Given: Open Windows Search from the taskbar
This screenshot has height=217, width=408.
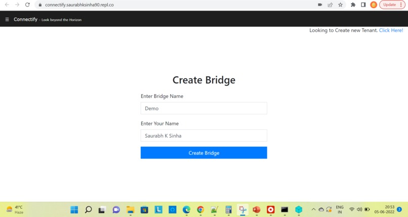Looking at the screenshot, I should point(88,209).
